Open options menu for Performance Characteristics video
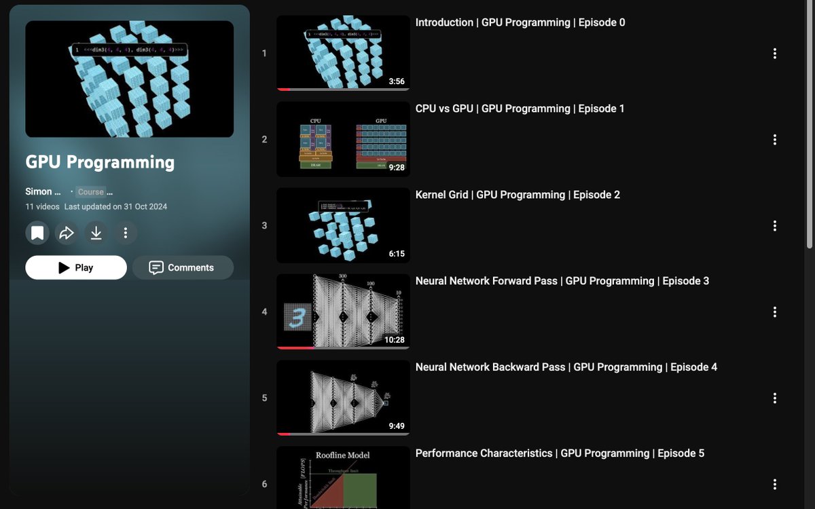 (x=774, y=484)
